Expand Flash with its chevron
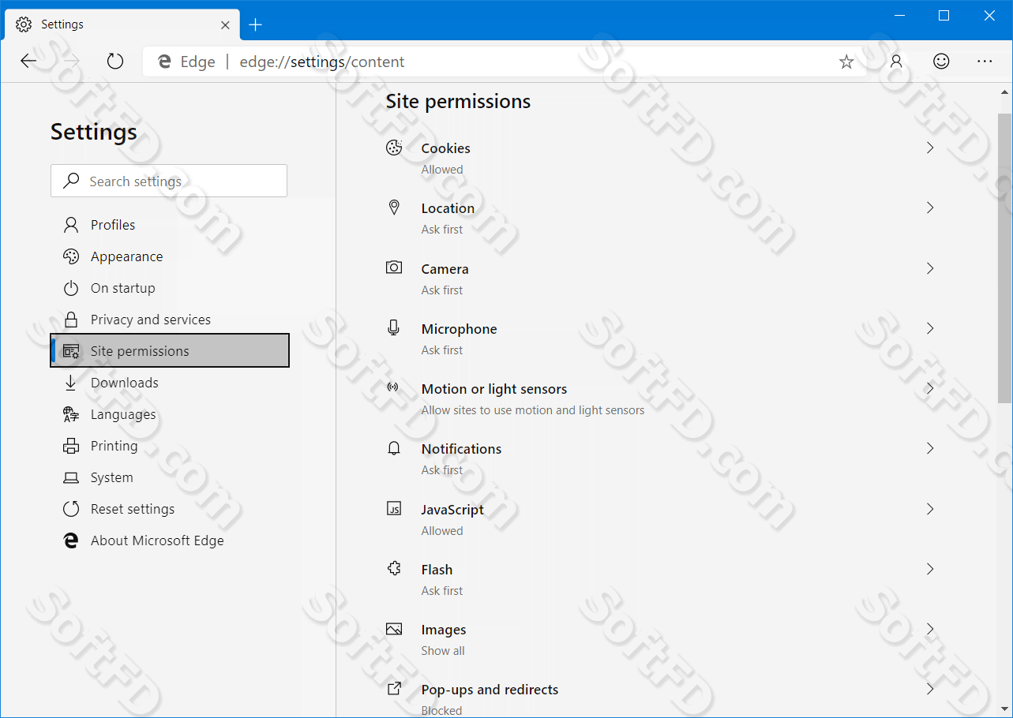1013x718 pixels. pos(930,569)
